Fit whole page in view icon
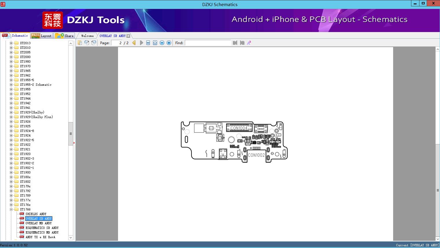 155,43
